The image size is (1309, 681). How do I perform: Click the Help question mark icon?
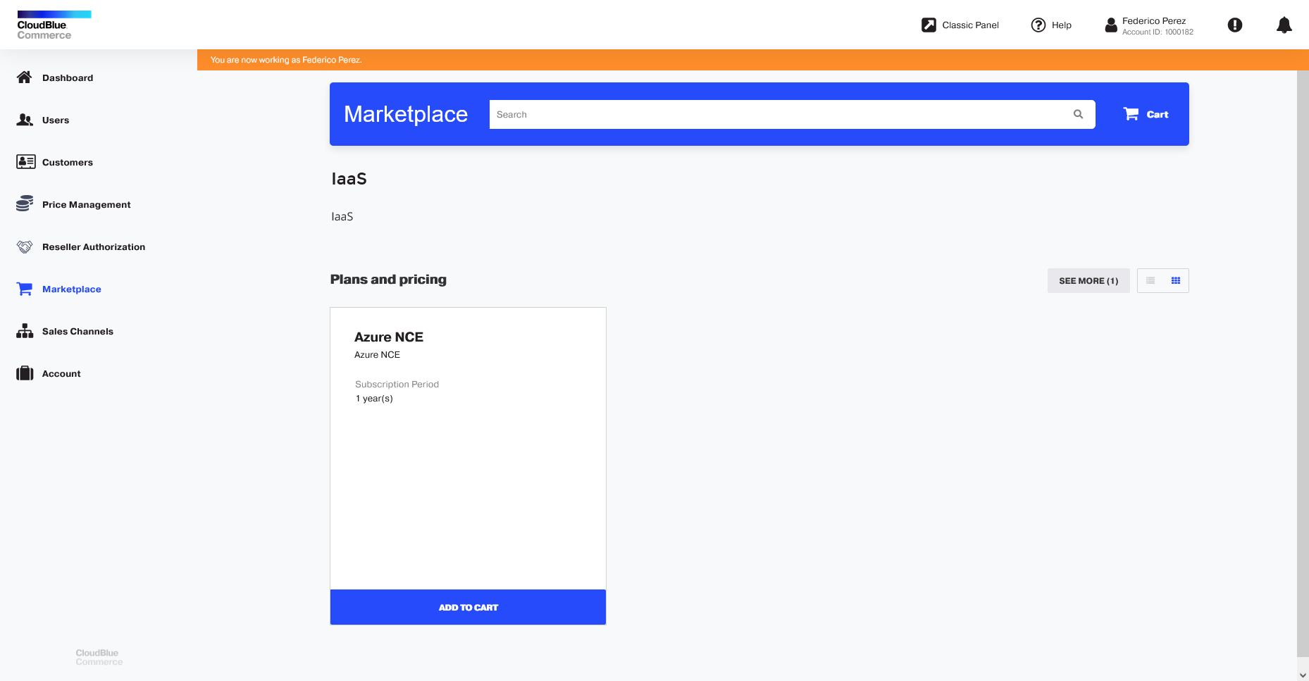click(1038, 25)
